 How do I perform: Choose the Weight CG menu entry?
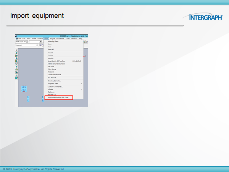64,95
